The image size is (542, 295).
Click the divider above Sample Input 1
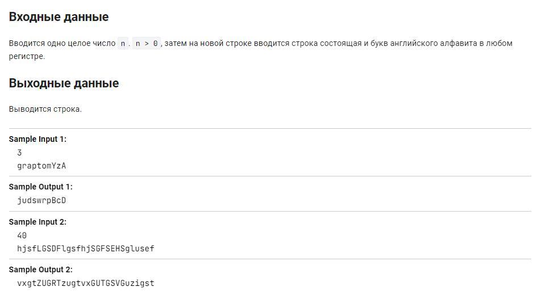(x=270, y=129)
